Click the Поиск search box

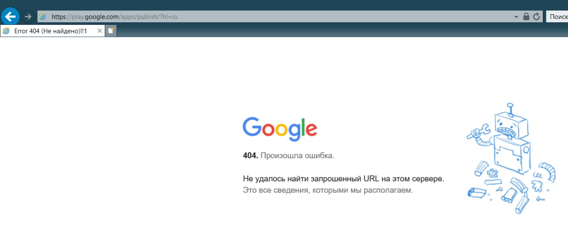point(557,16)
